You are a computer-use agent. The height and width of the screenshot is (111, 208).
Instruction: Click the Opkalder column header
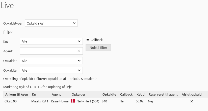coord(79,95)
